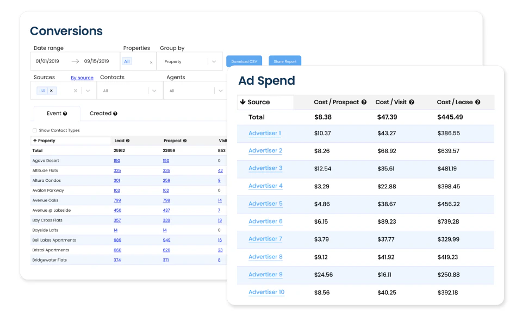Open the Cost/Visit help icon

pyautogui.click(x=411, y=102)
